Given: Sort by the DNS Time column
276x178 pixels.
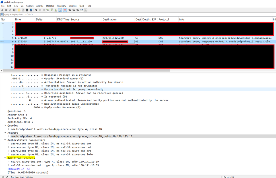Looking at the screenshot, I should click(63, 19).
